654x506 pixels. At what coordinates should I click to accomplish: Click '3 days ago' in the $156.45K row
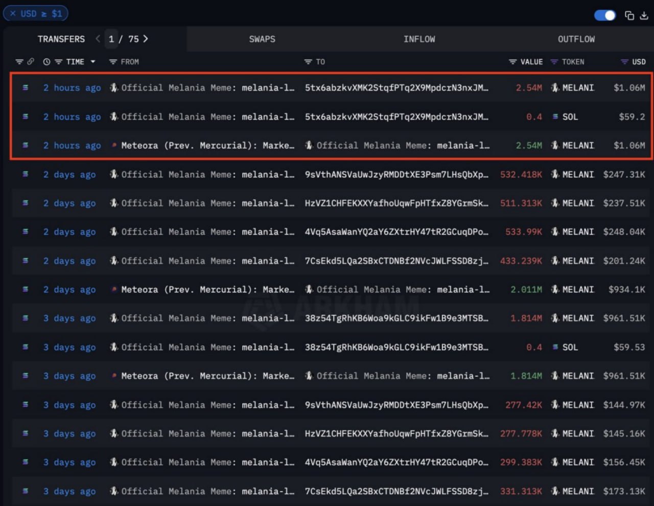pyautogui.click(x=69, y=462)
